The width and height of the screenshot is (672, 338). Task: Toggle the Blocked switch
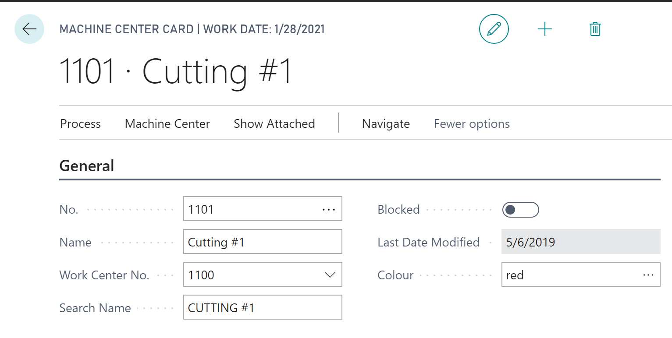(520, 210)
